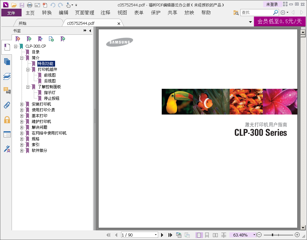The width and height of the screenshot is (307, 240).
Task: Click the 会员低至0.5元/天 promotion banner
Action: (280, 21)
